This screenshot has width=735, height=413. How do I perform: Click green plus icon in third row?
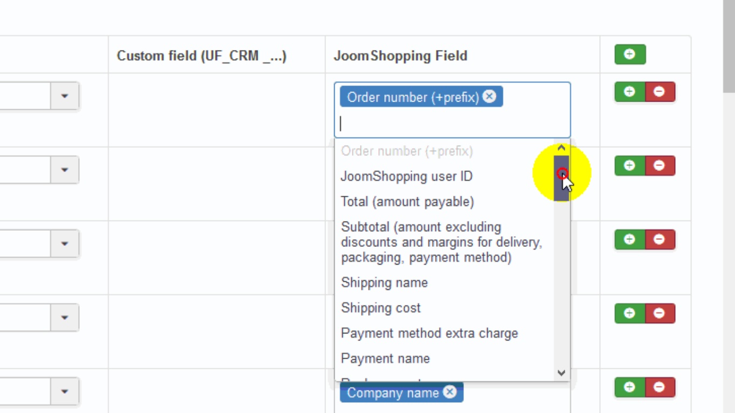pos(629,239)
